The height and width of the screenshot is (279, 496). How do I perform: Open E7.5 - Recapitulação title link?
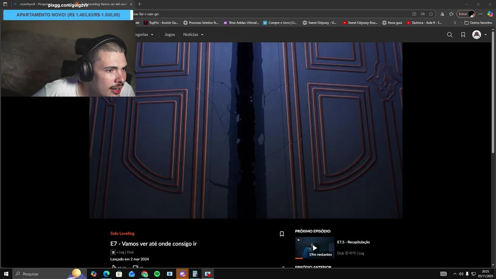[353, 242]
